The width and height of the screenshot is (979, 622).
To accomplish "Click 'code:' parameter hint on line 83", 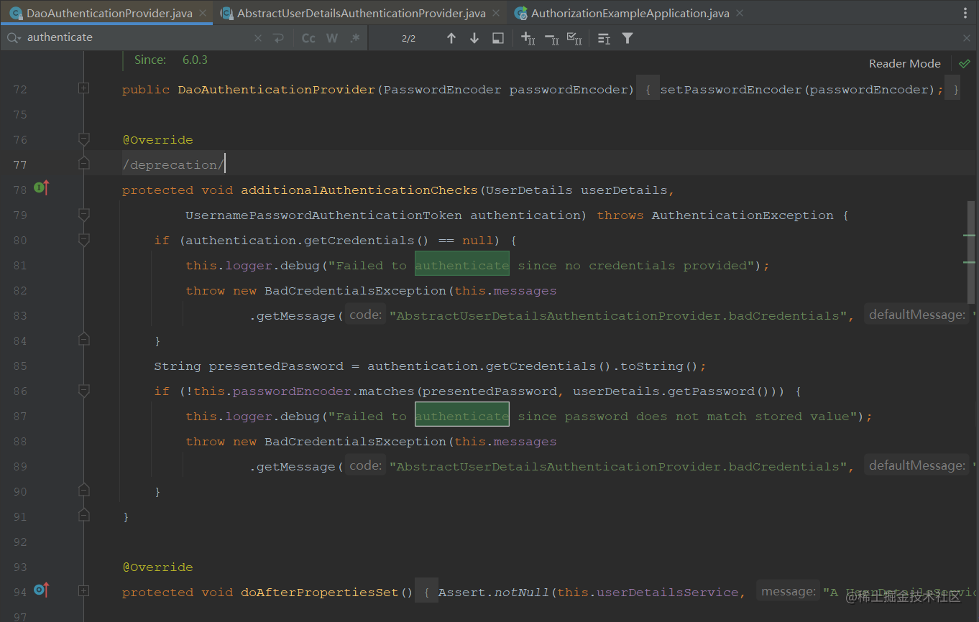I will click(365, 315).
